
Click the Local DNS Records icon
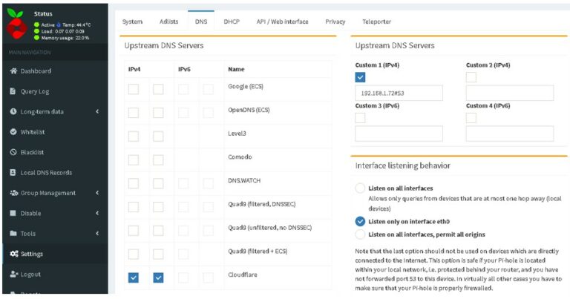[13, 173]
